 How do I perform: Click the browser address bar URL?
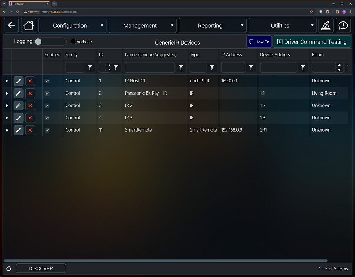click(60, 12)
